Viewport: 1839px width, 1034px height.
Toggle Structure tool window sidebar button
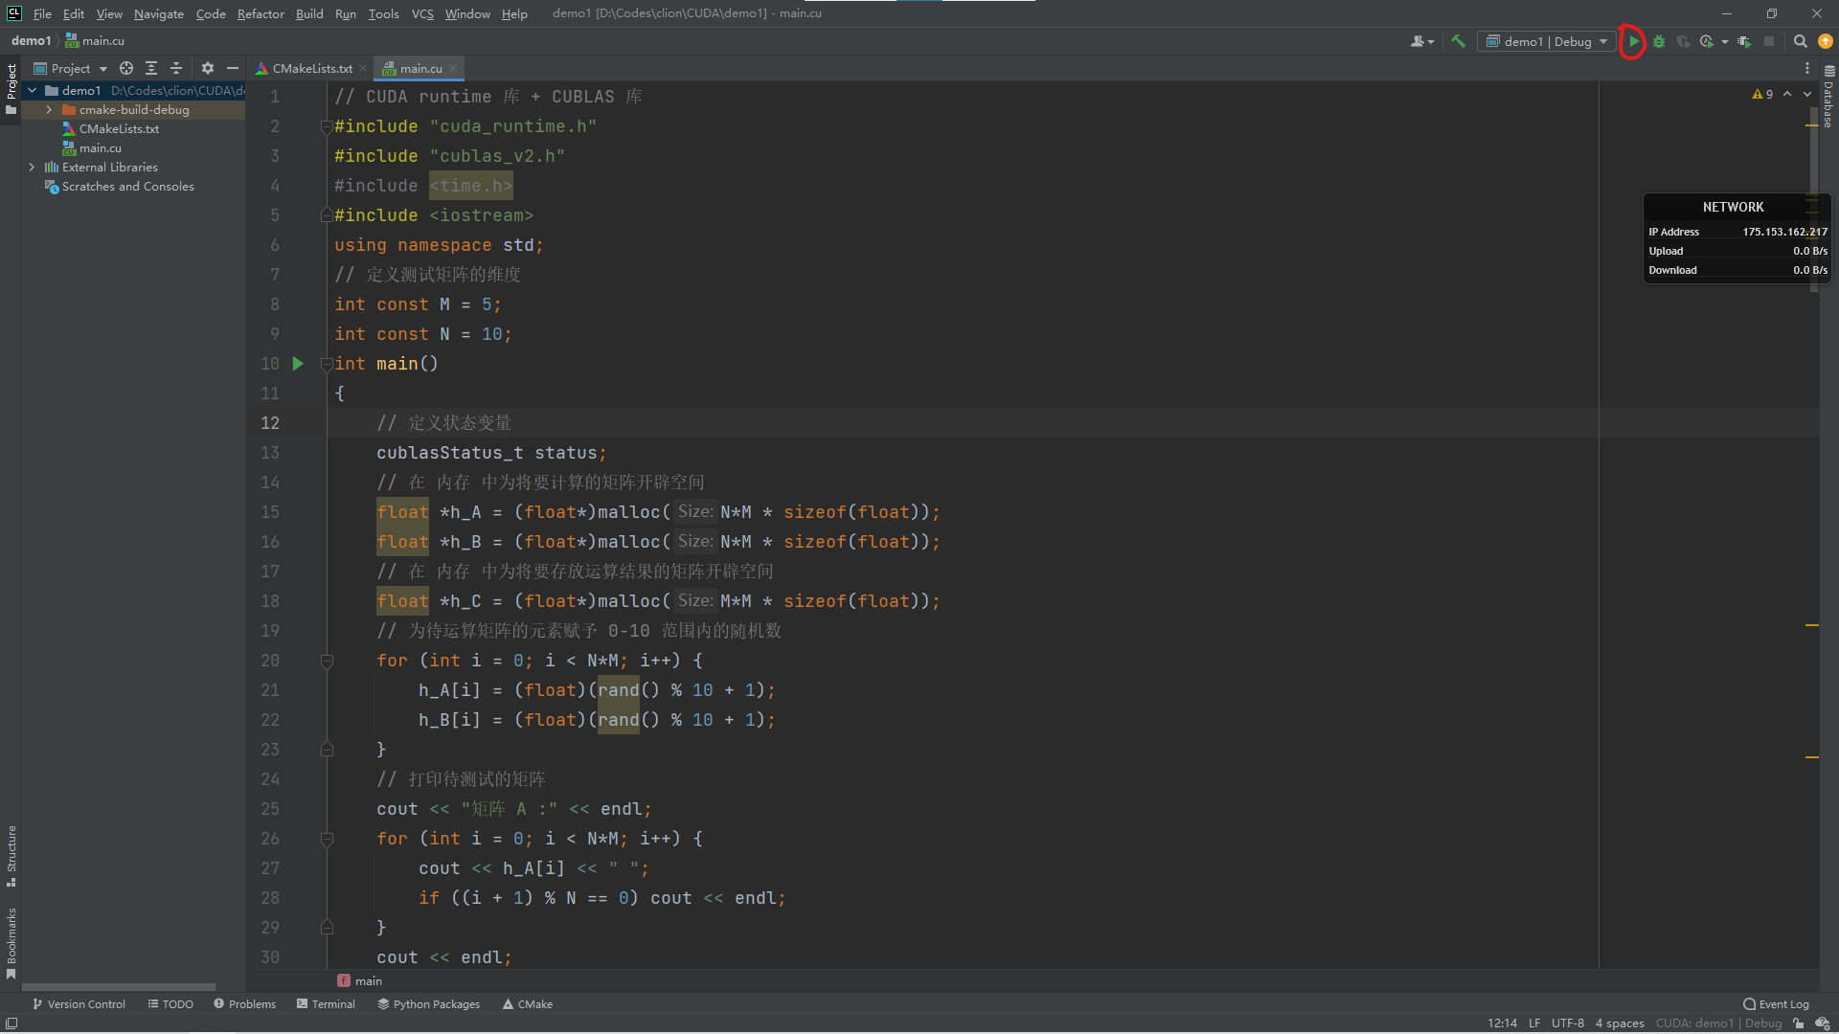tap(11, 855)
